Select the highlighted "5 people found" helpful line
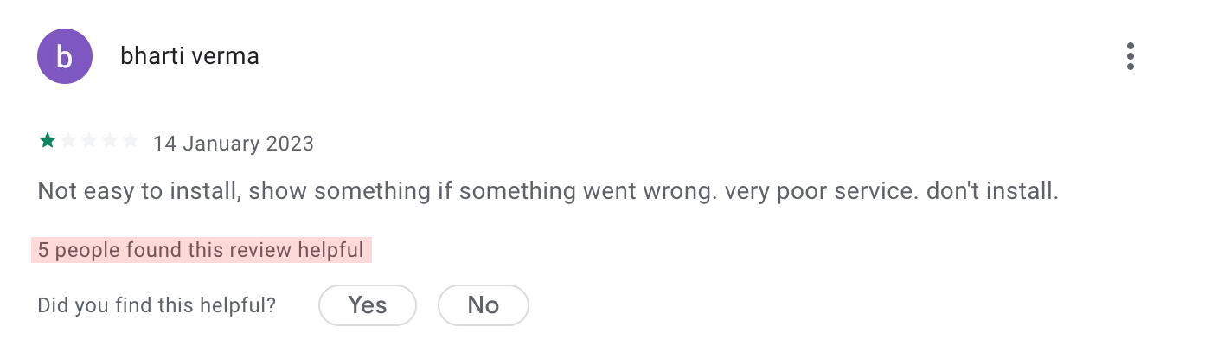The height and width of the screenshot is (346, 1211). 202,251
